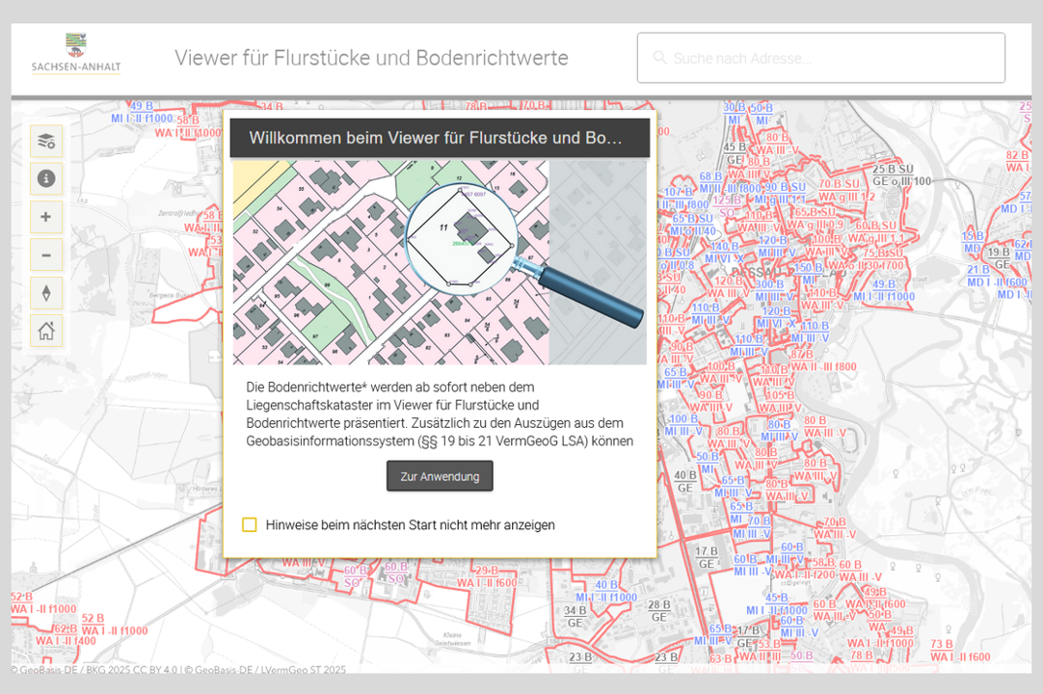Click the '28 B GE' zone label
This screenshot has width=1043, height=694.
pos(659,611)
